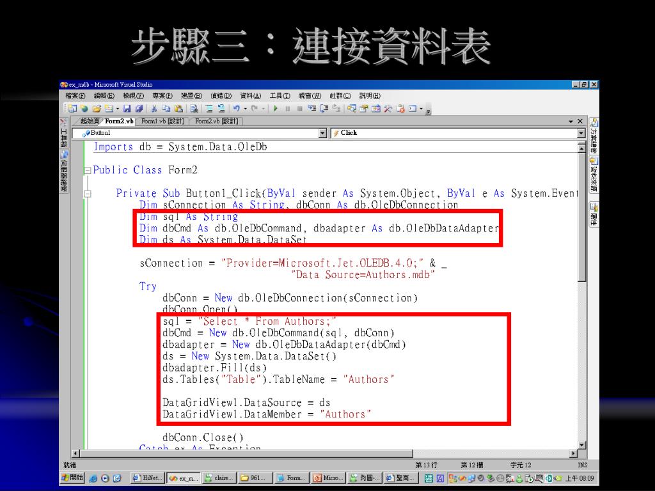Screen dimensions: 655x491
Task: Click the Add New Item toolbar icon
Action: coord(109,109)
